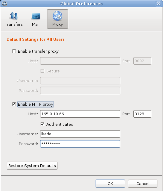Focus the HTTP proxy Host field
This screenshot has width=163, height=191.
pyautogui.click(x=80, y=114)
